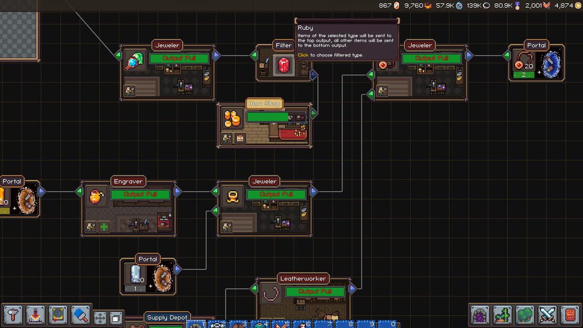Click the red download arrow tool
The height and width of the screenshot is (328, 583).
(x=36, y=315)
